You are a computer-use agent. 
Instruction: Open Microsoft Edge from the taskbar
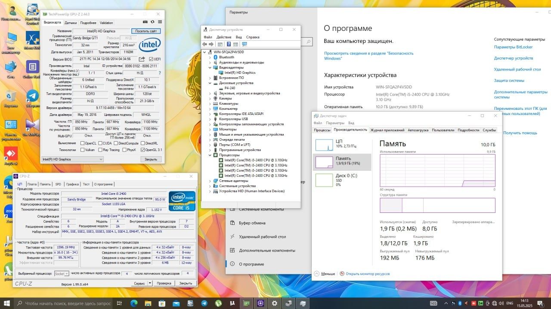click(x=133, y=303)
